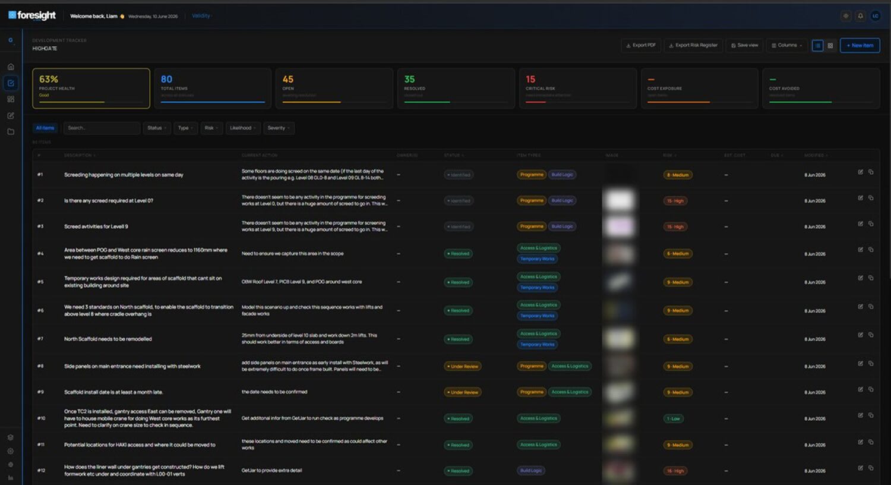
Task: Open the chart icon at sidebar bottom
Action: (x=11, y=478)
